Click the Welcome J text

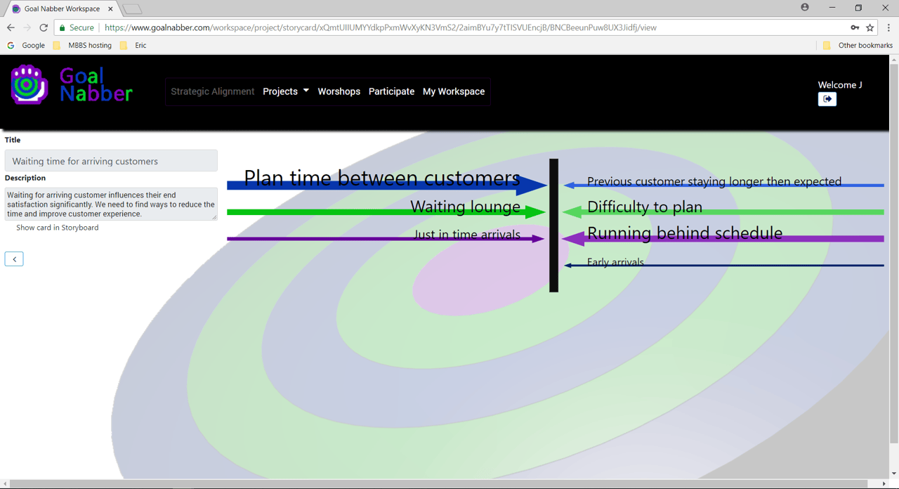pos(840,84)
